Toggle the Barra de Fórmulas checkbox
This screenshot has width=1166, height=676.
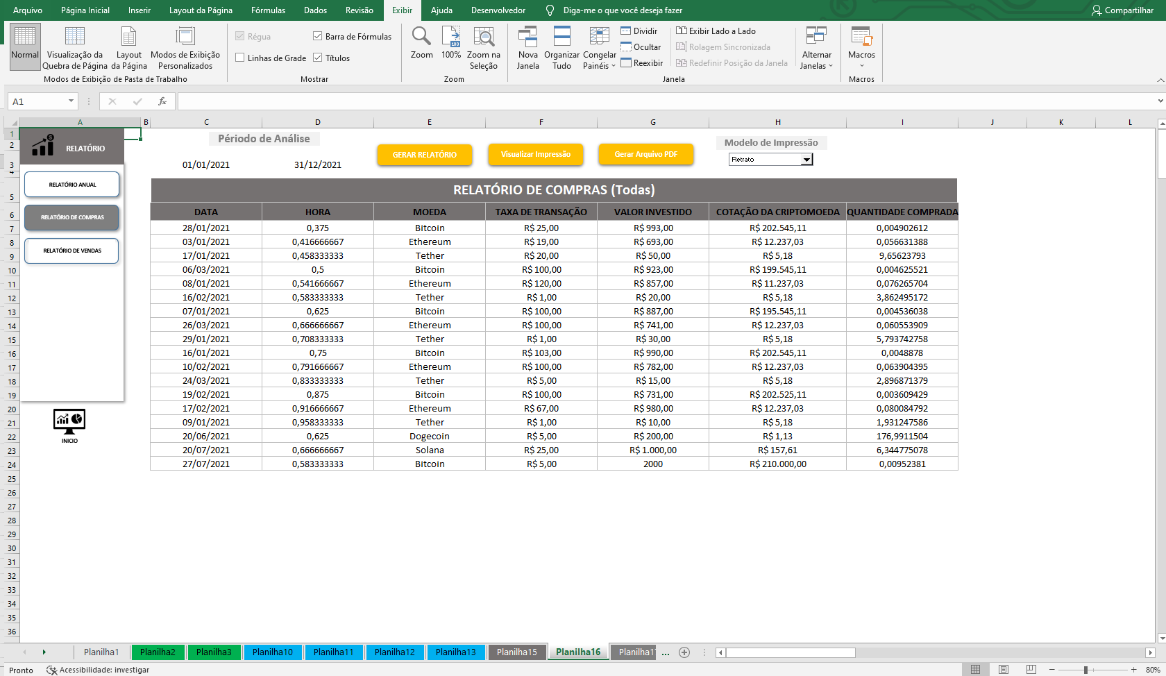pos(318,36)
